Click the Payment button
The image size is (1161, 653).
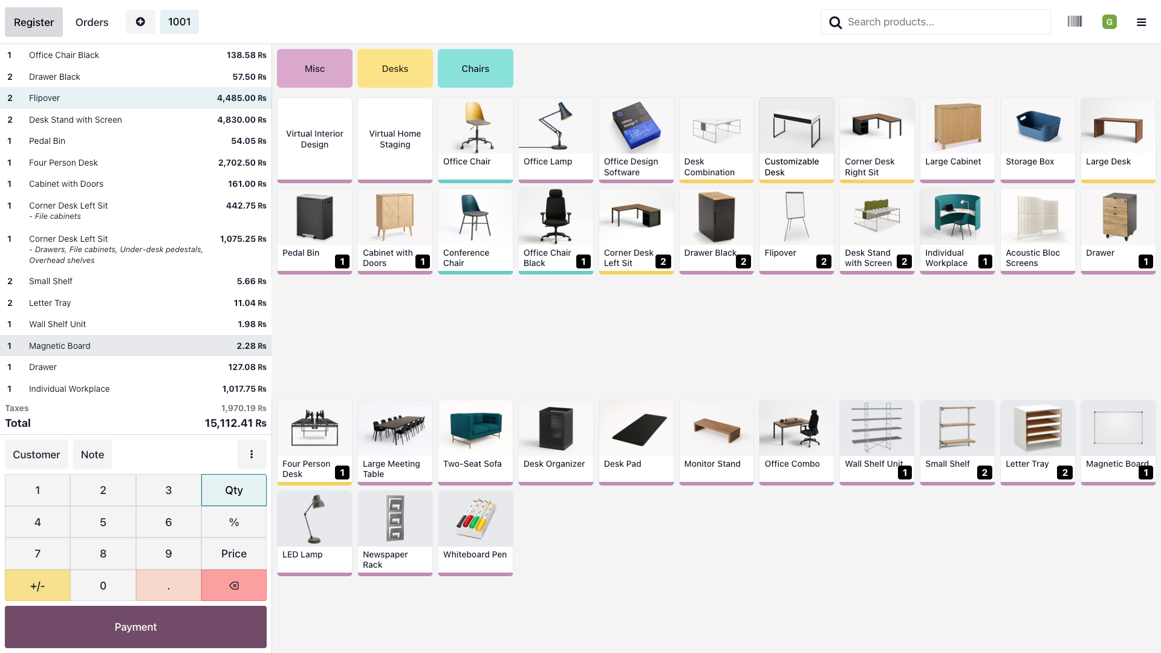coord(135,627)
